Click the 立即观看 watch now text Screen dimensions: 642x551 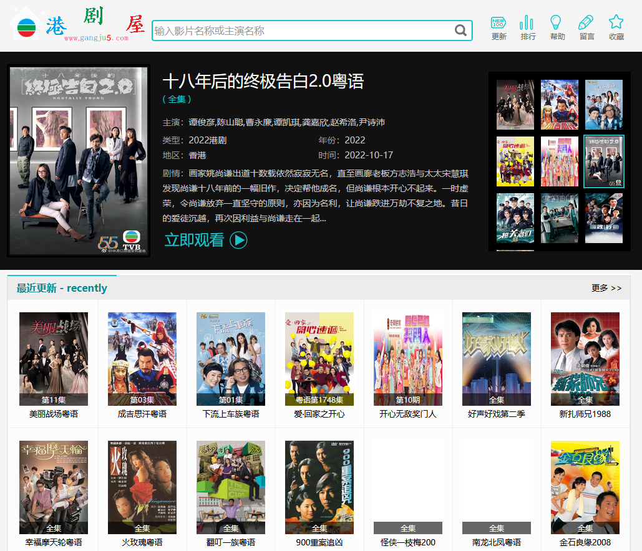tap(194, 240)
